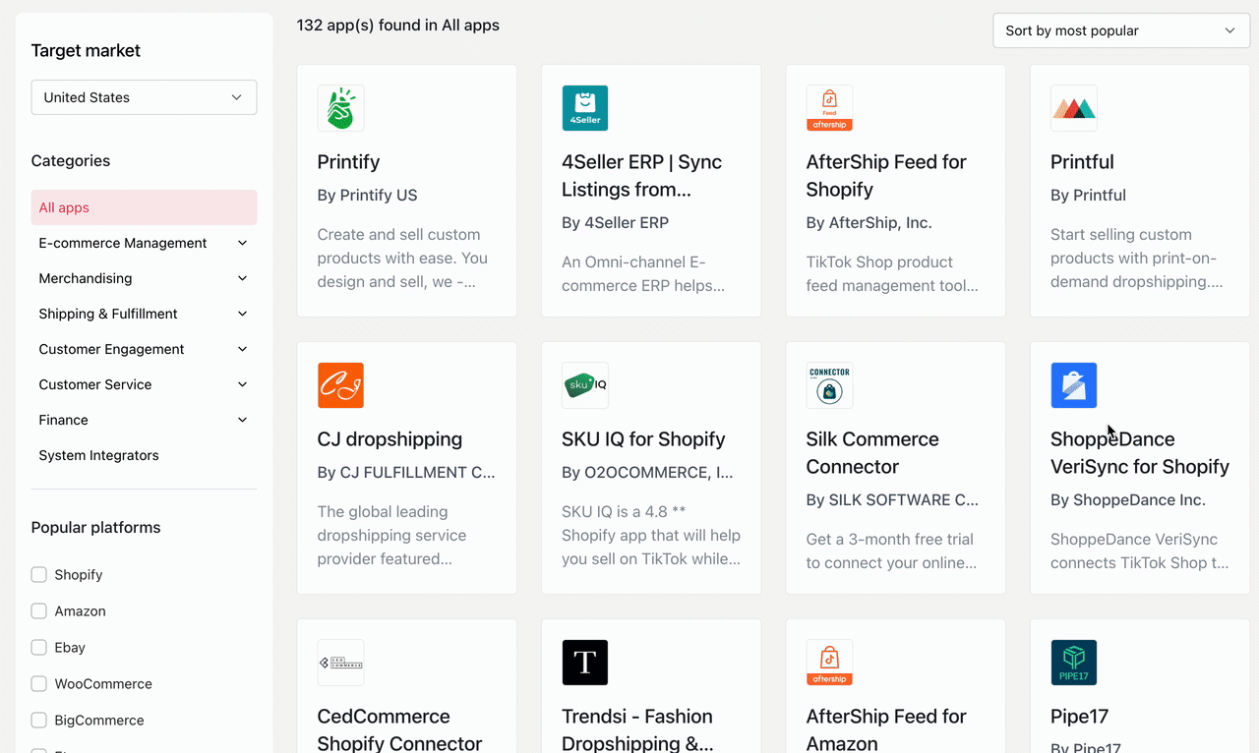Viewport: 1259px width, 753px height.
Task: Select System Integrators category
Action: [x=98, y=455]
